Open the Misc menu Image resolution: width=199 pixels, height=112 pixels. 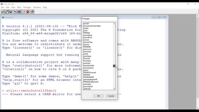point(19,7)
